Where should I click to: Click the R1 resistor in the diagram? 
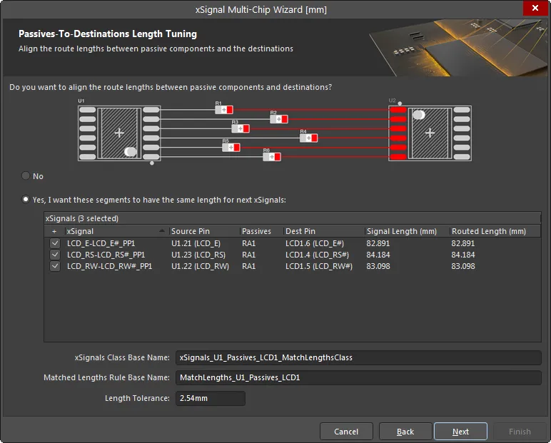tap(225, 110)
